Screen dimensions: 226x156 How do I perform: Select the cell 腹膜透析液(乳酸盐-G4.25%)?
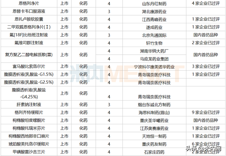coord(29,93)
